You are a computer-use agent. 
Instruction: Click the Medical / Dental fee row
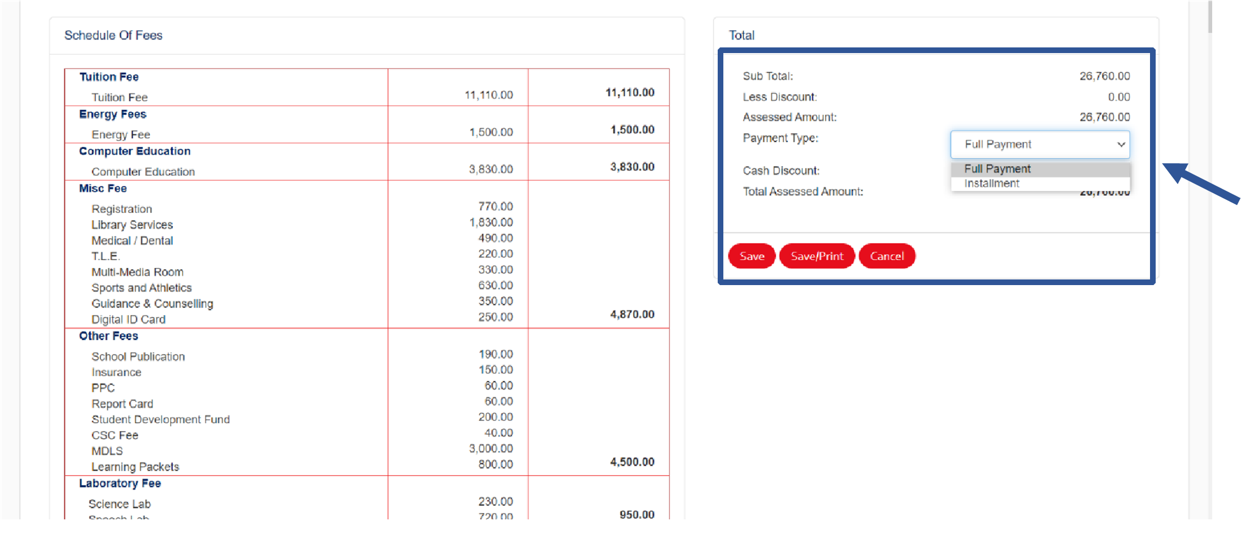(132, 240)
